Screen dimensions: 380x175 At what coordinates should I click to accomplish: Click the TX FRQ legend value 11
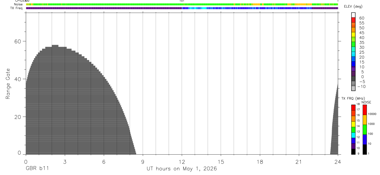pos(358,143)
